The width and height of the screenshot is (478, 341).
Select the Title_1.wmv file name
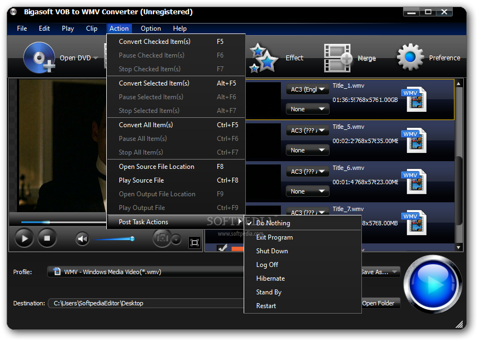click(348, 86)
